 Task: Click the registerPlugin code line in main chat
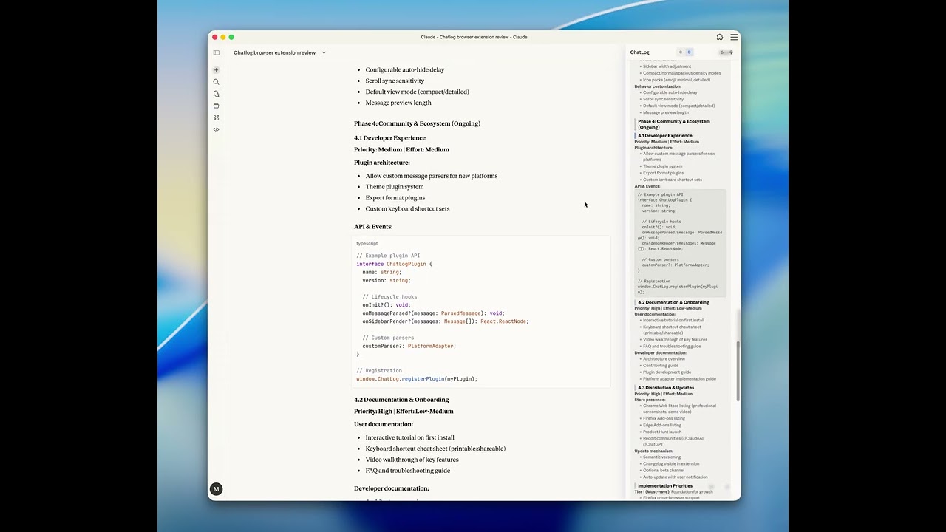click(x=417, y=378)
